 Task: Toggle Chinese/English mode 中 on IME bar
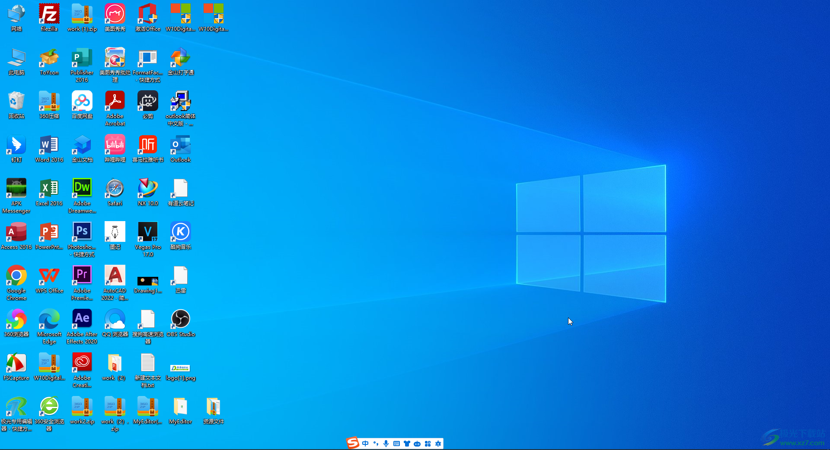pos(365,444)
